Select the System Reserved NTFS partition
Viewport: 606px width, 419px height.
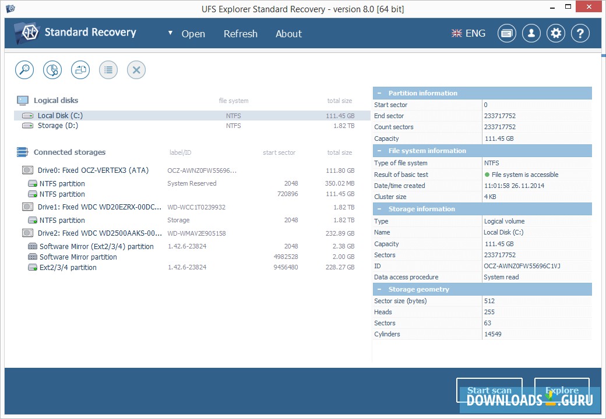point(62,183)
